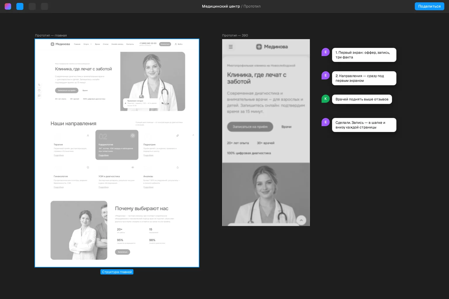
Task: Click the Войти user icon in desktop header
Action: coord(176,44)
